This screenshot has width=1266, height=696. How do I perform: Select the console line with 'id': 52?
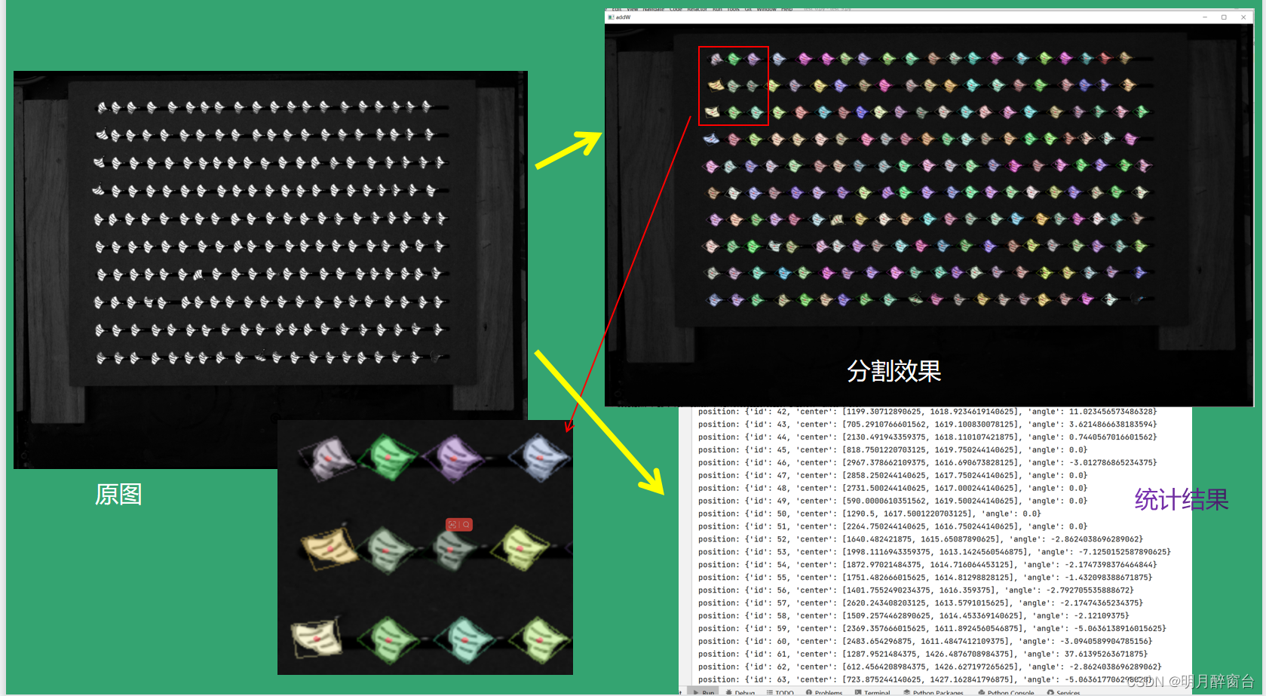point(920,540)
